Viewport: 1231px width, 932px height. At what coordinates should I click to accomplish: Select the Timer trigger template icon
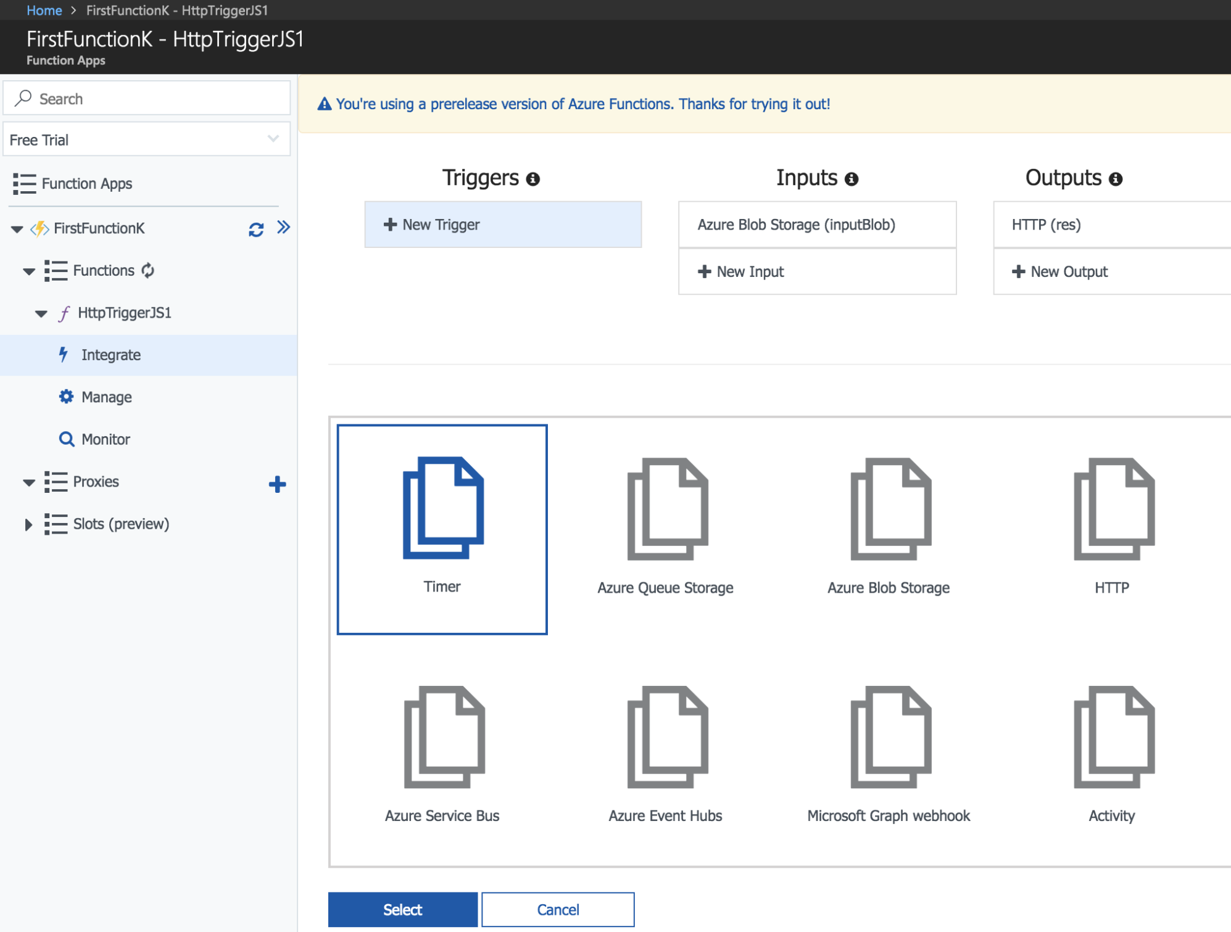(443, 508)
